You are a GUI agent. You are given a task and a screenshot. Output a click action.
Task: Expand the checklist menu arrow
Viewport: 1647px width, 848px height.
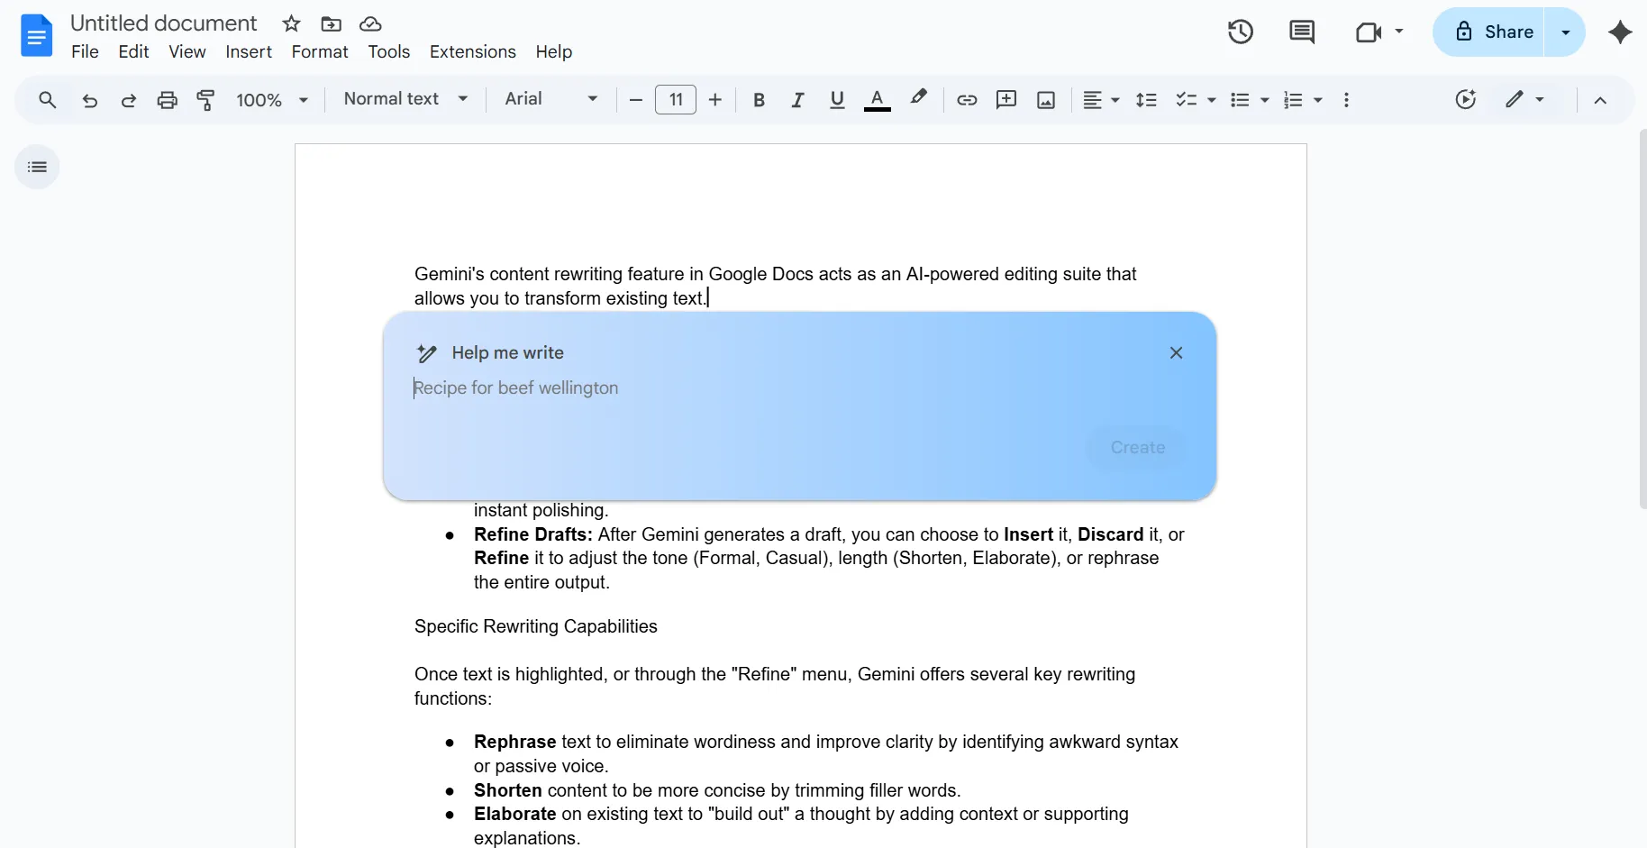(1212, 100)
